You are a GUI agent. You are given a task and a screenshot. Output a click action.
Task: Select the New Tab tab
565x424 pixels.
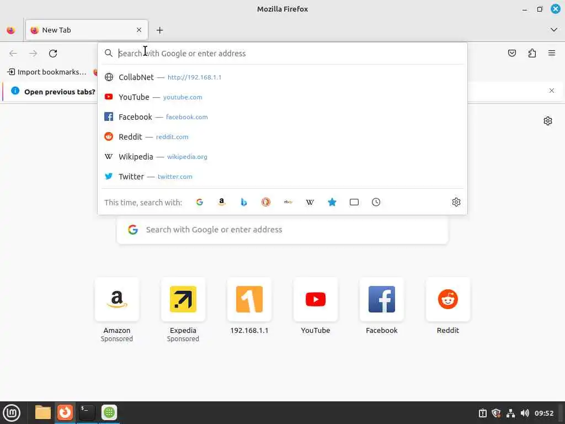(87, 30)
